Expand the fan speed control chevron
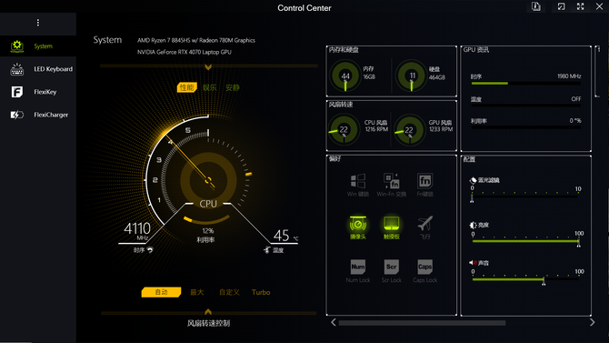Screen dimensions: 609x343 [x=208, y=311]
